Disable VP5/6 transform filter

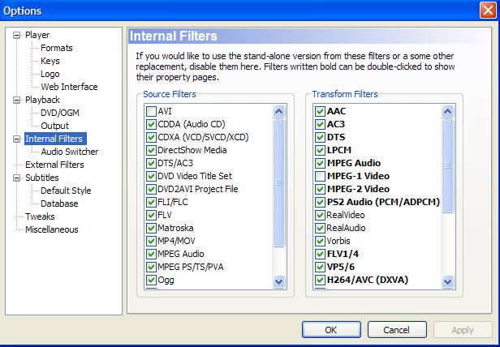coord(320,267)
